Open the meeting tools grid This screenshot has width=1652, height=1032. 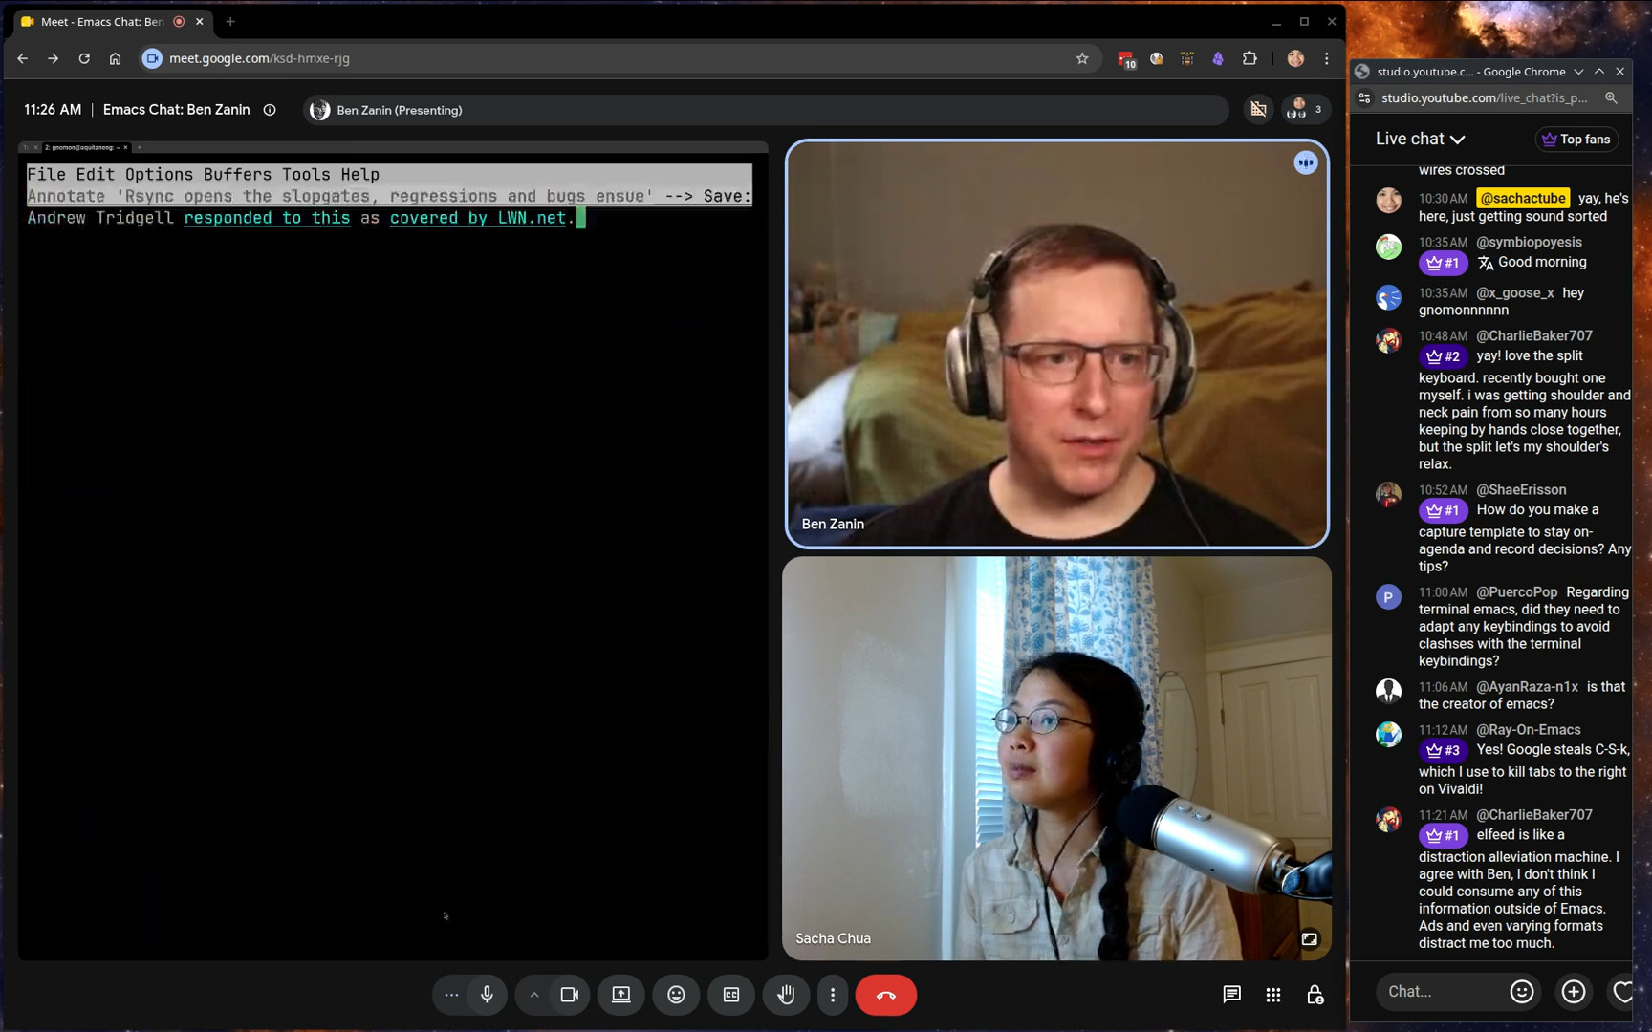(1273, 995)
